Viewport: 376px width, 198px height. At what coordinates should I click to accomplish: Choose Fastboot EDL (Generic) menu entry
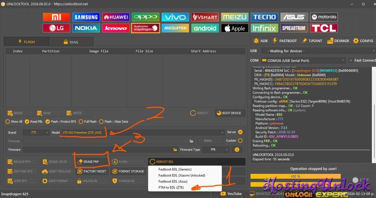point(175,169)
